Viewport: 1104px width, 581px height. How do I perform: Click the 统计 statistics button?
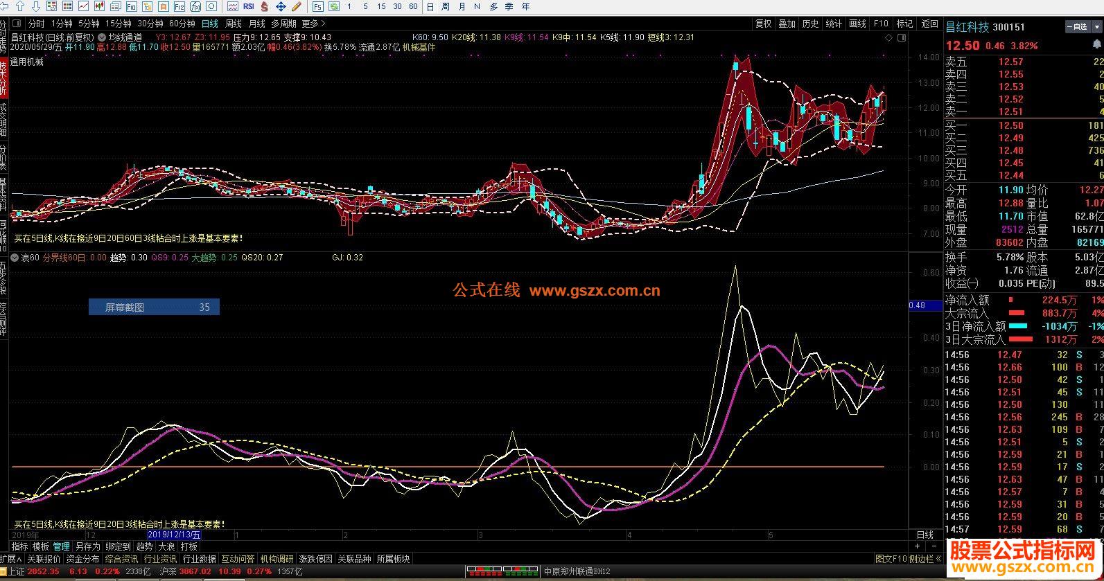point(834,24)
